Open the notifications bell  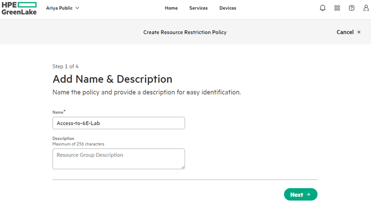click(323, 8)
